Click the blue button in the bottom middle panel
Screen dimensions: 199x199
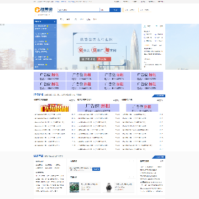pyautogui.click(x=96, y=169)
